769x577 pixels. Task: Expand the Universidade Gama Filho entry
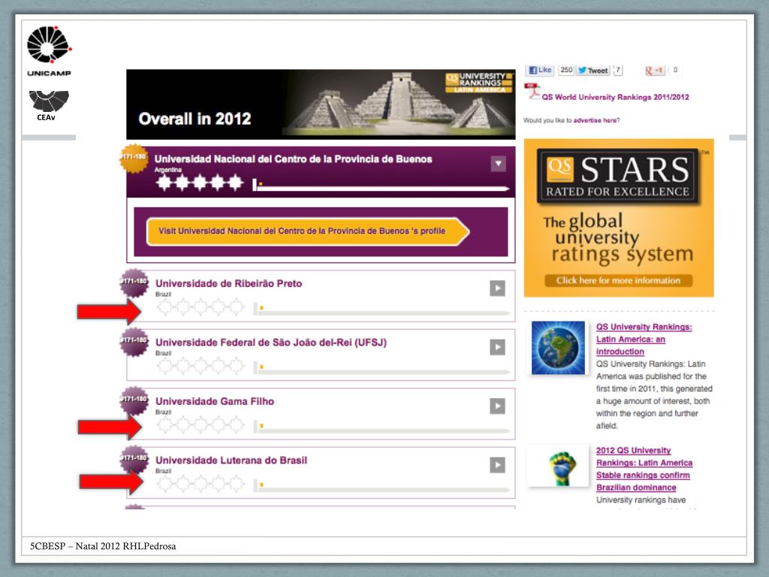(x=497, y=406)
